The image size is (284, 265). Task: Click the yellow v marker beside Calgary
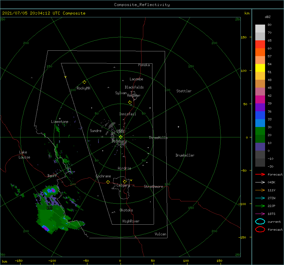tap(131, 180)
